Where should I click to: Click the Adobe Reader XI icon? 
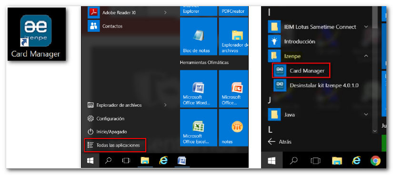pyautogui.click(x=94, y=12)
